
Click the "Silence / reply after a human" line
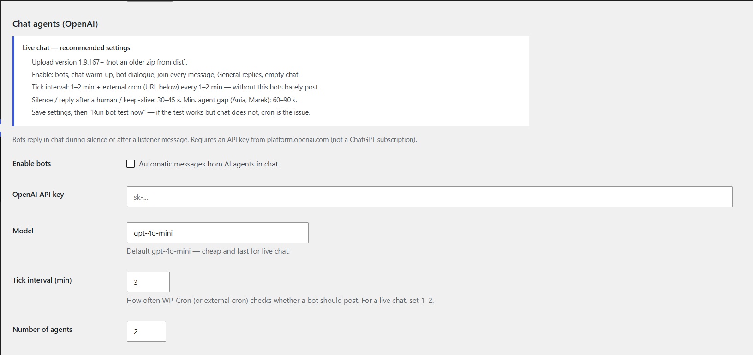pos(164,100)
